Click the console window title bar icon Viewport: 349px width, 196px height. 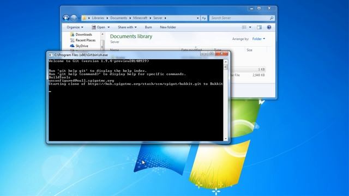[x=51, y=55]
